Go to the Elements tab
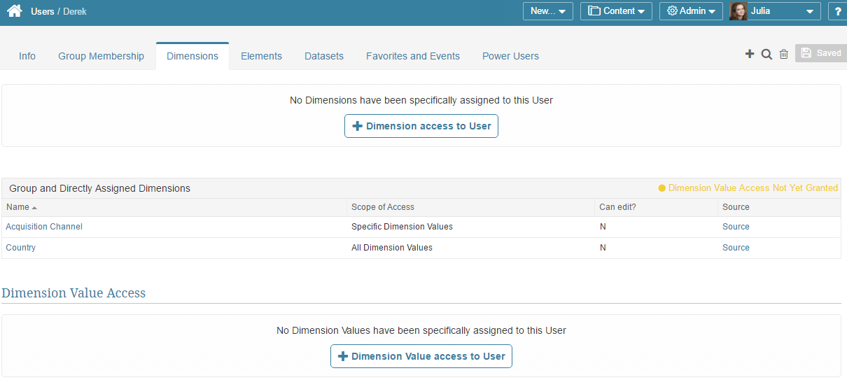This screenshot has width=847, height=380. [261, 56]
